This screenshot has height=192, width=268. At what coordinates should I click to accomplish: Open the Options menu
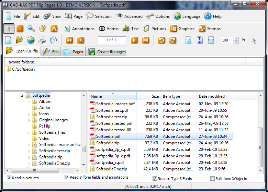[158, 16]
